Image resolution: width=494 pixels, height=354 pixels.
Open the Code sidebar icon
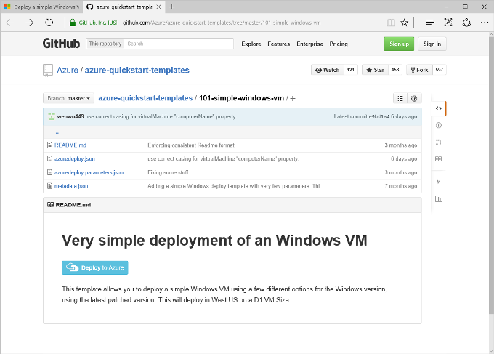(438, 108)
